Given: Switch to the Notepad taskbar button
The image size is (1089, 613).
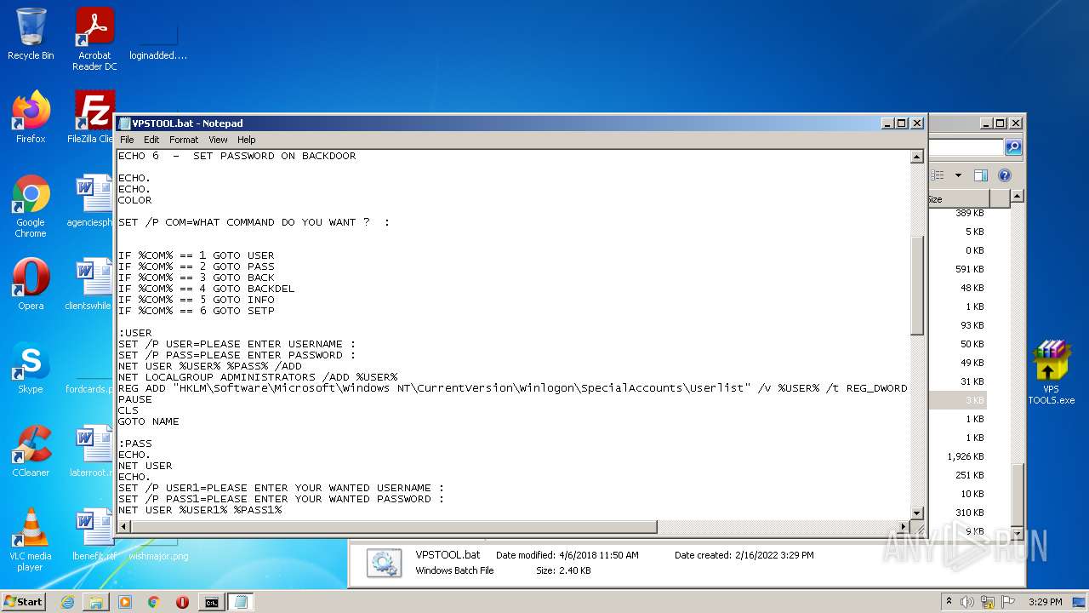Looking at the screenshot, I should pyautogui.click(x=240, y=602).
